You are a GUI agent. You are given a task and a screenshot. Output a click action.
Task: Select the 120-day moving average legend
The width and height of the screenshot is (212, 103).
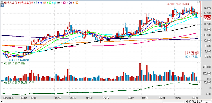pos(64,3)
